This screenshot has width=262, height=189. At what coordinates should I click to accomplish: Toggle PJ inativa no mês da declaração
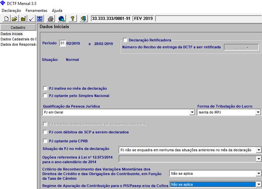pos(46,89)
